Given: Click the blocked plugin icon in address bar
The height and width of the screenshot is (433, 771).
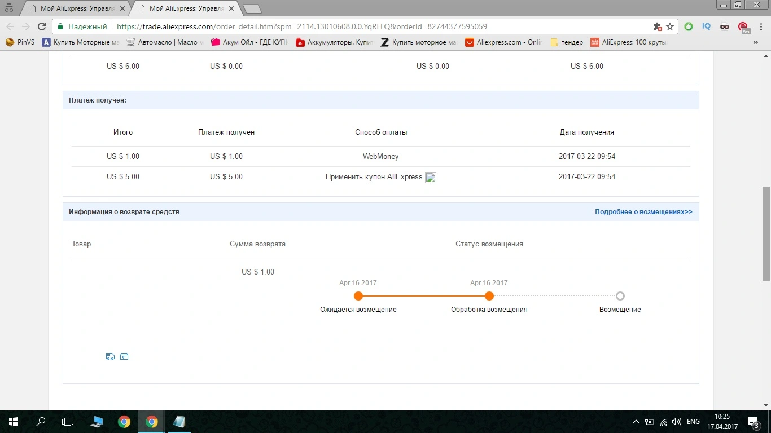Looking at the screenshot, I should pos(657,26).
